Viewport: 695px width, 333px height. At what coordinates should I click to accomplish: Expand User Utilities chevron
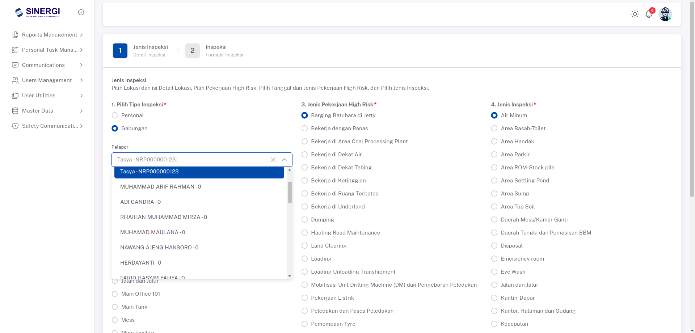pyautogui.click(x=81, y=96)
